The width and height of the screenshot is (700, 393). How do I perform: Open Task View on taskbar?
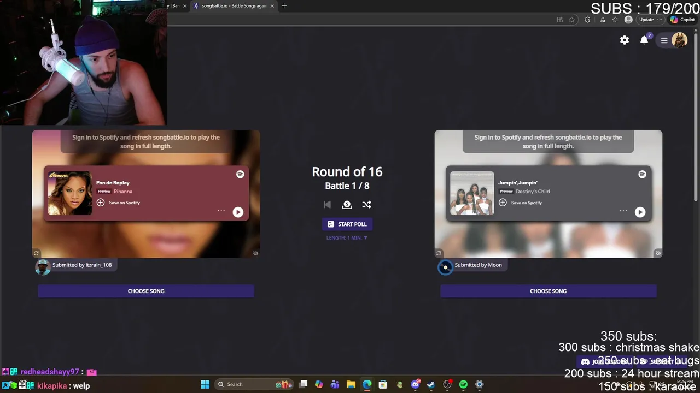[x=303, y=384]
